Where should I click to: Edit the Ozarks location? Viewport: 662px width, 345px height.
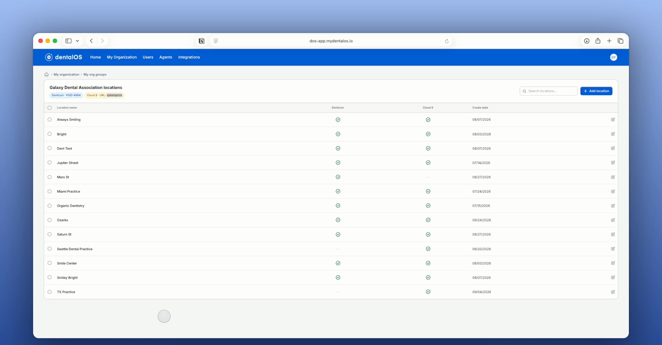(x=613, y=220)
